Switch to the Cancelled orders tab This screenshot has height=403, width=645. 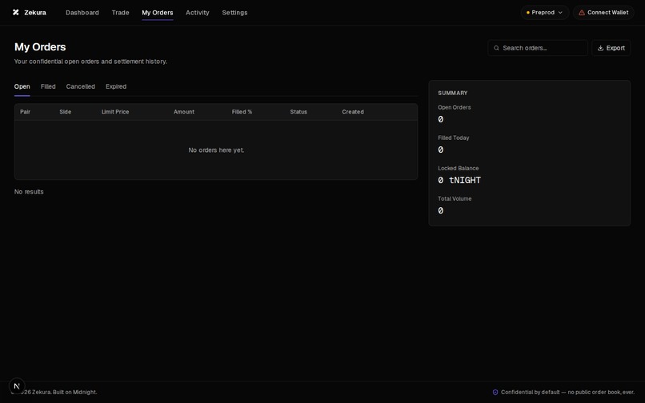click(x=81, y=86)
